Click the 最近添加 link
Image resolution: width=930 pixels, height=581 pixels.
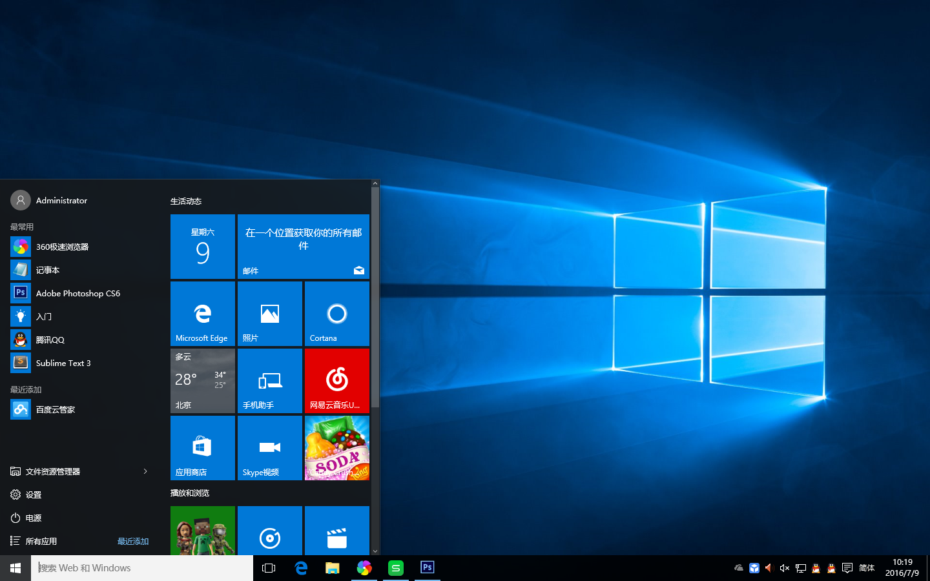click(x=132, y=541)
